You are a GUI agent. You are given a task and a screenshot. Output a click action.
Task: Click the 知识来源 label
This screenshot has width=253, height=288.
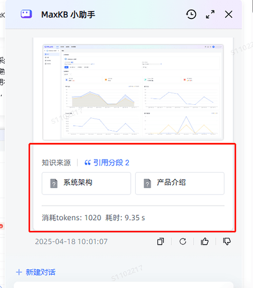pos(56,163)
